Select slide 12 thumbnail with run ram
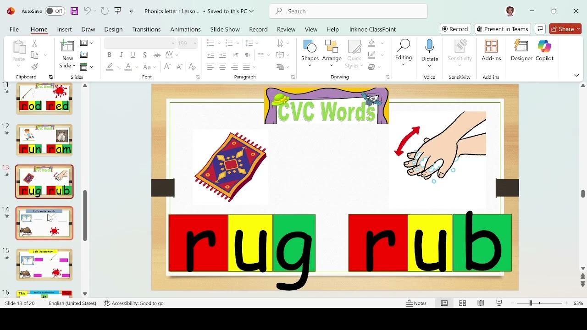 coord(44,140)
